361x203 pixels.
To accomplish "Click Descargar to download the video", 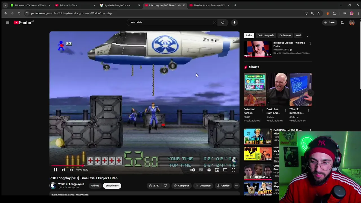I will tap(203, 186).
